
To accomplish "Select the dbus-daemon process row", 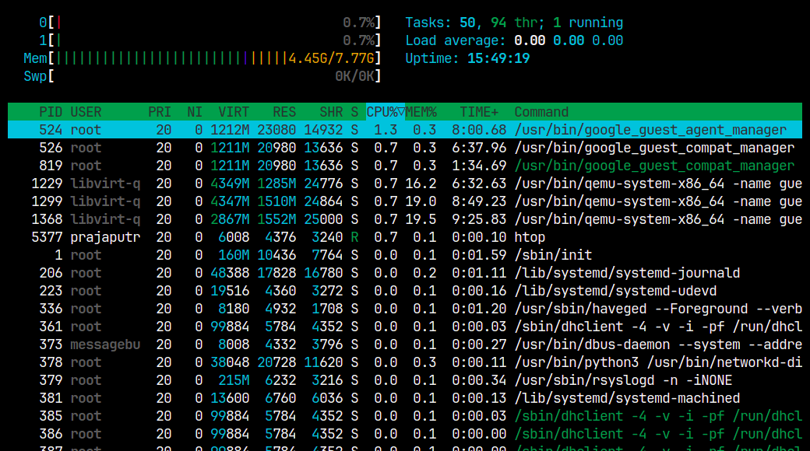I will [x=405, y=344].
